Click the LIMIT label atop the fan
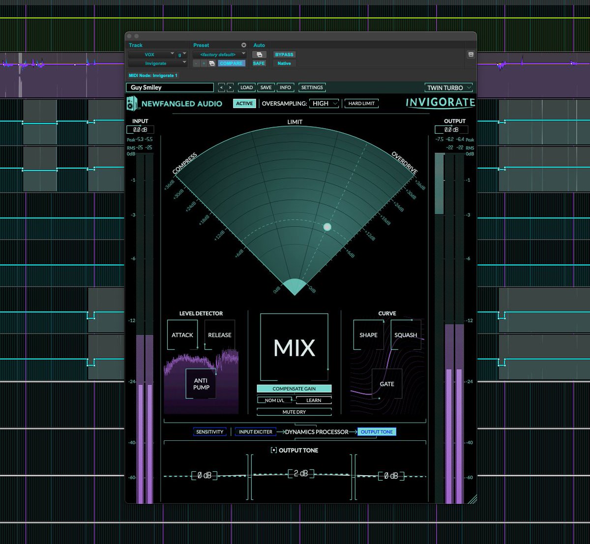The image size is (590, 544). [x=295, y=122]
